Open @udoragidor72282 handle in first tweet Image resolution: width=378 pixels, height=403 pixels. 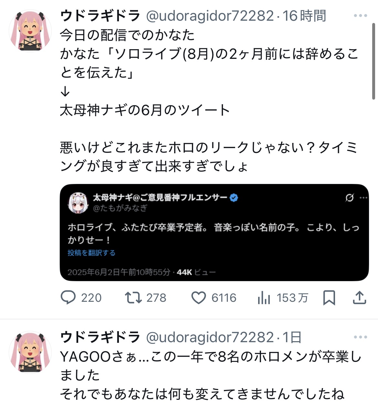click(210, 16)
